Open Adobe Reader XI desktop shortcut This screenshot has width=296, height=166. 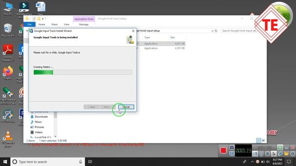coord(8,53)
